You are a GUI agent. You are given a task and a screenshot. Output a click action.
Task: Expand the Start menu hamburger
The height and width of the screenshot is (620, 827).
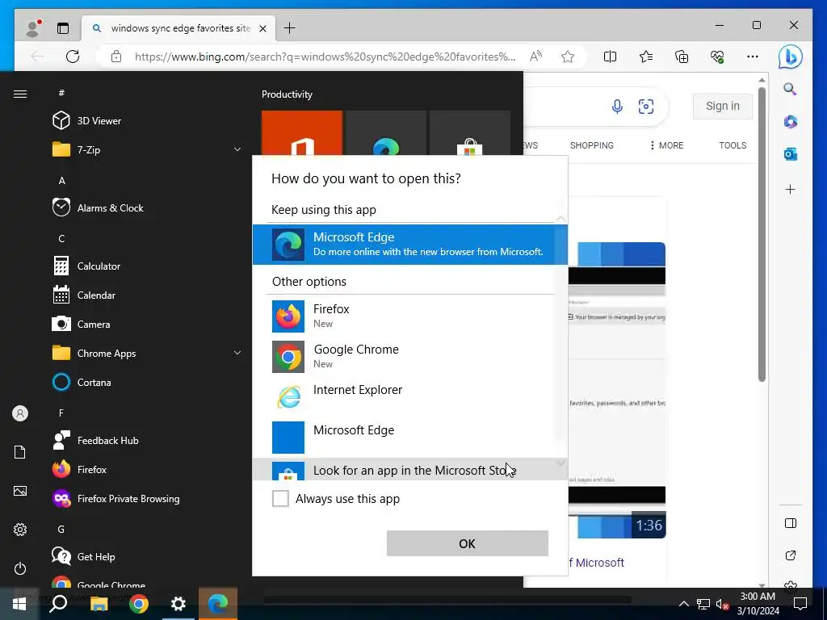point(20,94)
